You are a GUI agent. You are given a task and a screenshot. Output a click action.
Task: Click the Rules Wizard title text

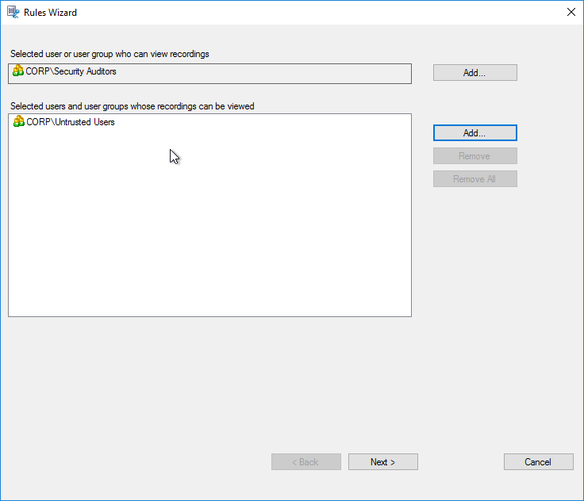(x=51, y=13)
